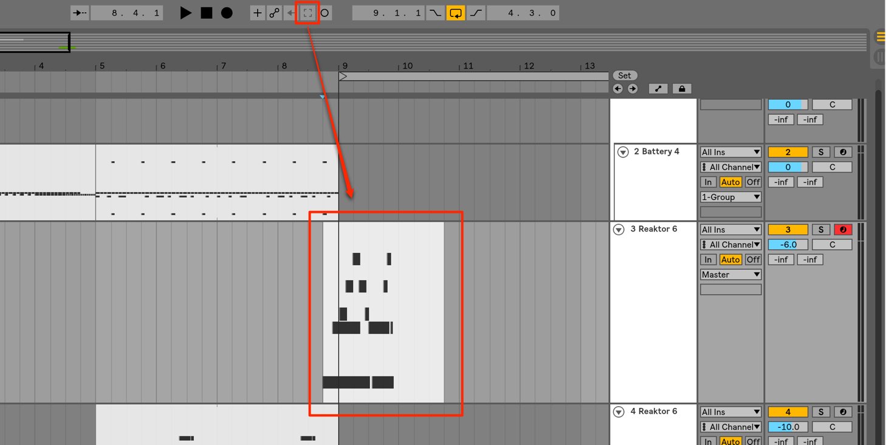Image resolution: width=886 pixels, height=445 pixels.
Task: Toggle the Punch-Out switch
Action: (x=476, y=13)
